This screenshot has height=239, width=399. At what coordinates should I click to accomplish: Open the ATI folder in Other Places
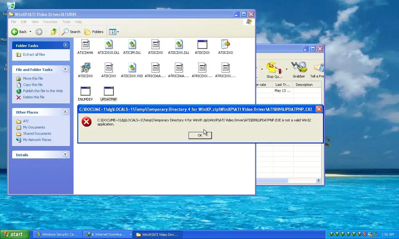tap(26, 121)
